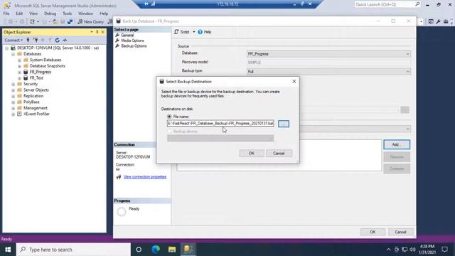Screen dimensions: 455x256
Task: Expand the FR_Progress database node
Action: point(19,72)
